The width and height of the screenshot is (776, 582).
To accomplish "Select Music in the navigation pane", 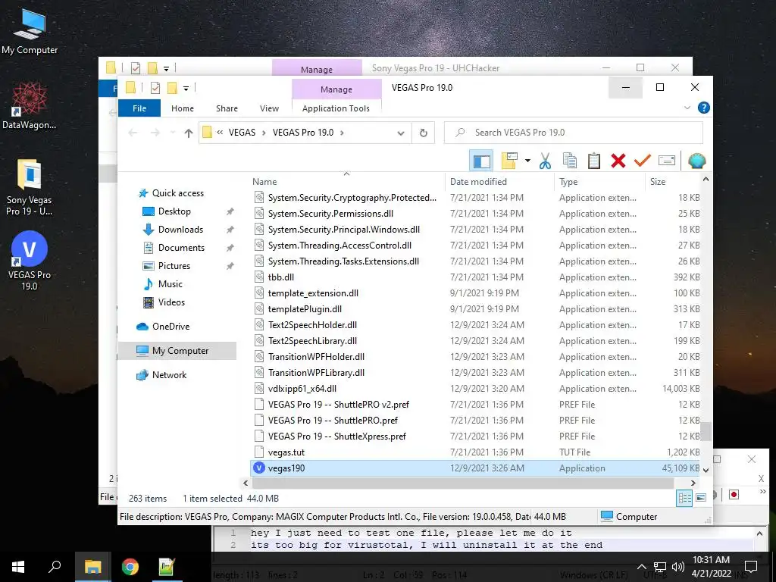I will click(171, 284).
